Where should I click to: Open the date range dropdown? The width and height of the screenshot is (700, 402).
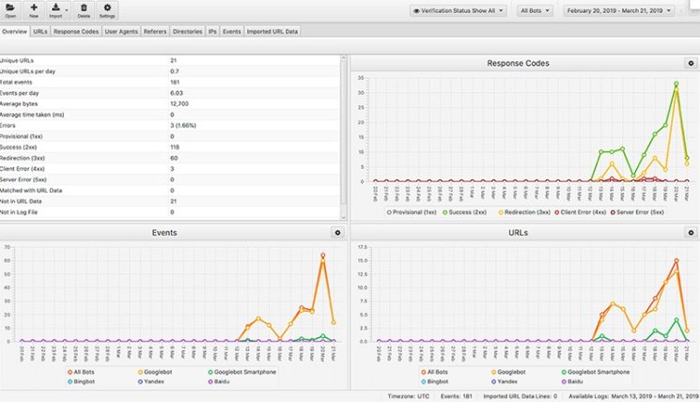click(x=619, y=10)
